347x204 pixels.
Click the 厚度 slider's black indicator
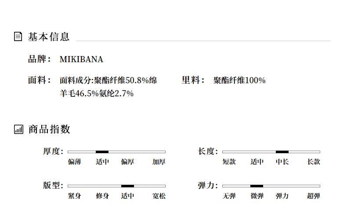pyautogui.click(x=102, y=151)
